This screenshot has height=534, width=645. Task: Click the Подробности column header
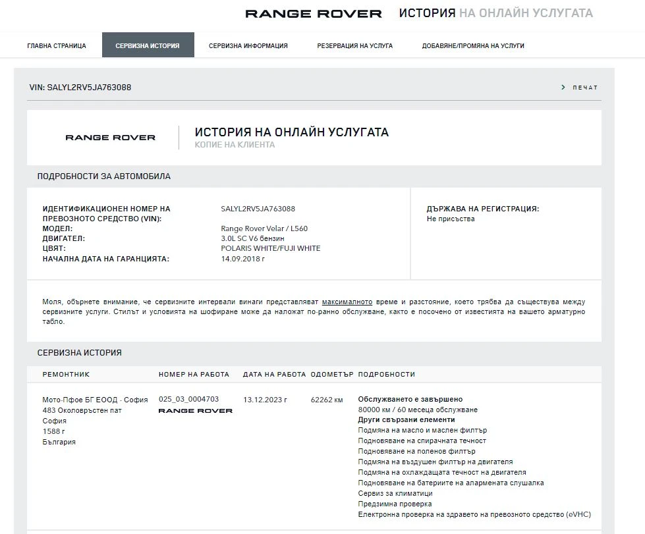point(386,374)
